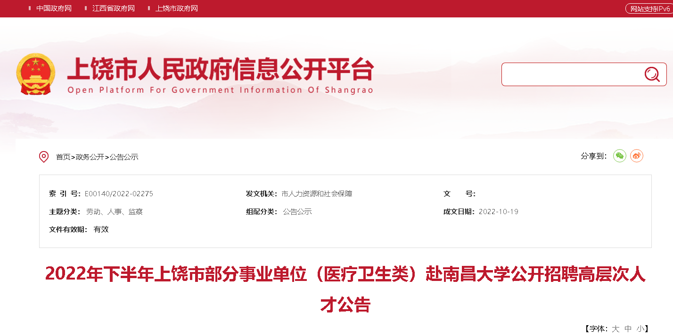Set font size to 大

pos(616,328)
